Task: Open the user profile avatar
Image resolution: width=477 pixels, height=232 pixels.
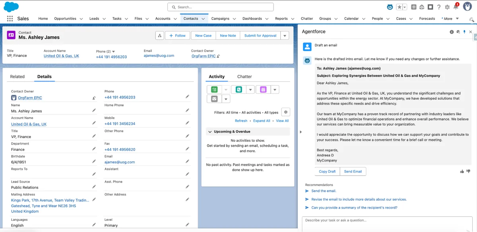Action: point(467,7)
